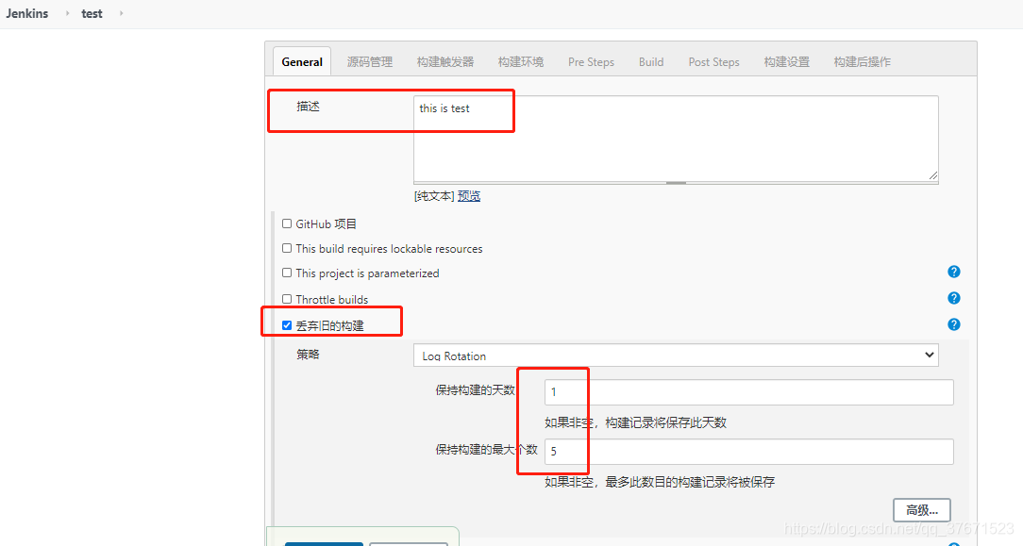Screen dimensions: 1023x546
Task: Switch to the Post Steps tab
Action: tap(713, 62)
